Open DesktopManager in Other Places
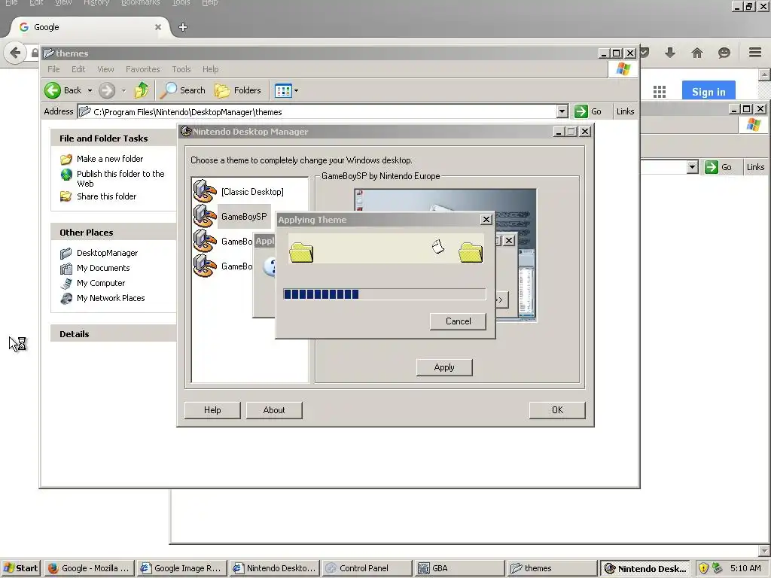The height and width of the screenshot is (578, 771). click(107, 253)
